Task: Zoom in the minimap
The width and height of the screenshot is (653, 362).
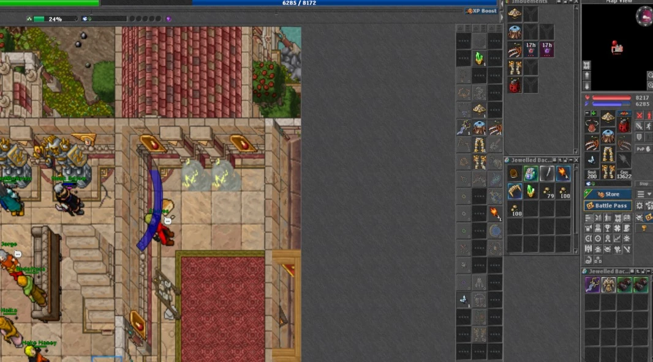Action: (x=650, y=86)
